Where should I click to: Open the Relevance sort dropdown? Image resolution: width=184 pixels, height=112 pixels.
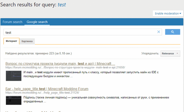pyautogui.click(x=170, y=53)
